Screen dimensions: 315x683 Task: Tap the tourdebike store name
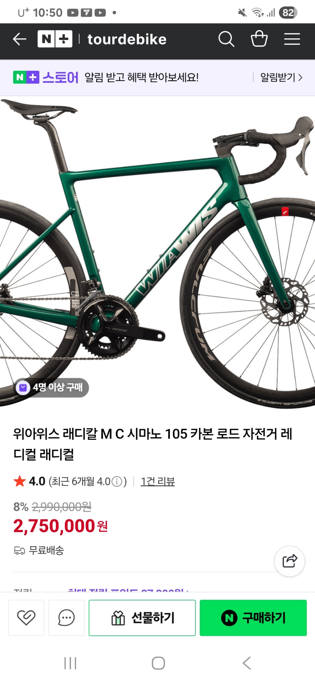127,39
